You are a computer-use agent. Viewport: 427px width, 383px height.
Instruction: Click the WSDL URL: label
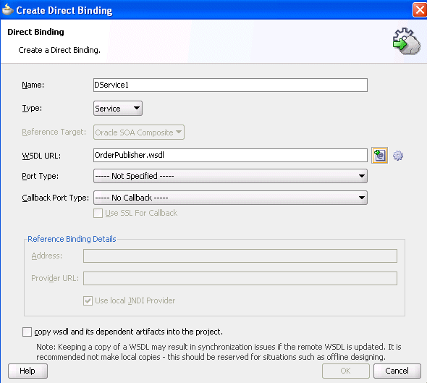coord(41,156)
